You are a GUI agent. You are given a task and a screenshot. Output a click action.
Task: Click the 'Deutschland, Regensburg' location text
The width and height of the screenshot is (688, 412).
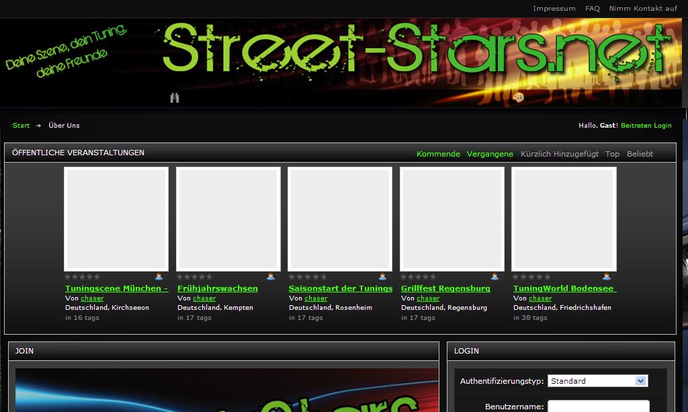pyautogui.click(x=444, y=308)
